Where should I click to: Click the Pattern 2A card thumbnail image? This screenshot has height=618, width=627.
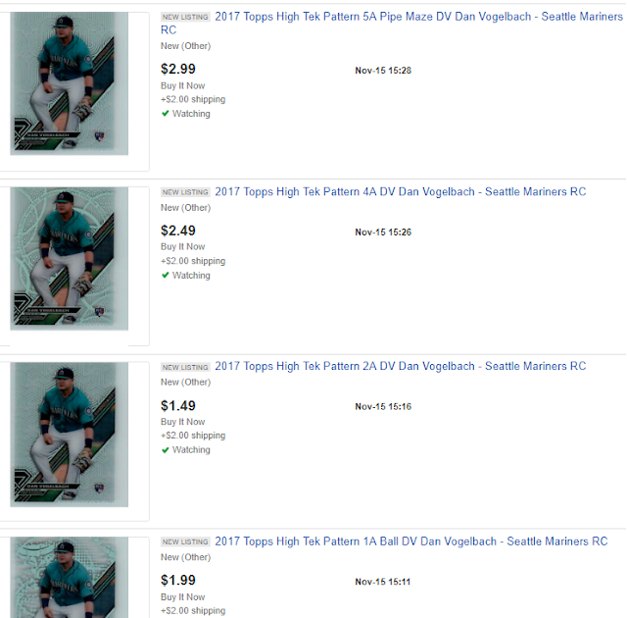70,434
